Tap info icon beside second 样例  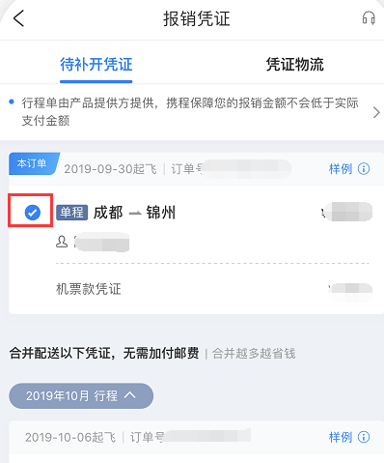[x=364, y=437]
